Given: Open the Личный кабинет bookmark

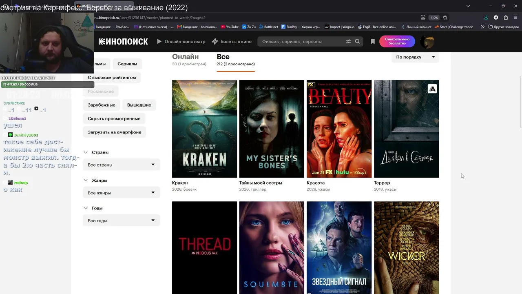Looking at the screenshot, I should tap(416, 27).
